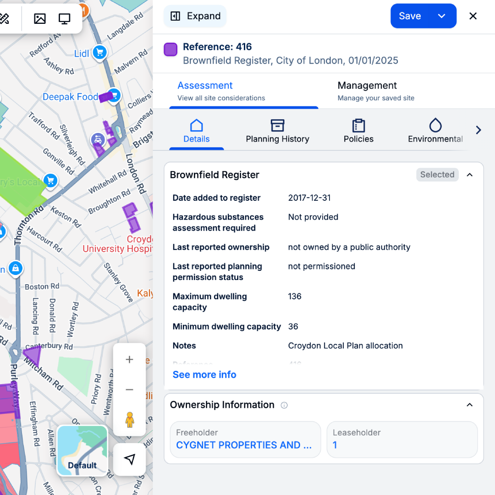Switch to the Management tab
This screenshot has height=495, width=495.
click(x=376, y=92)
